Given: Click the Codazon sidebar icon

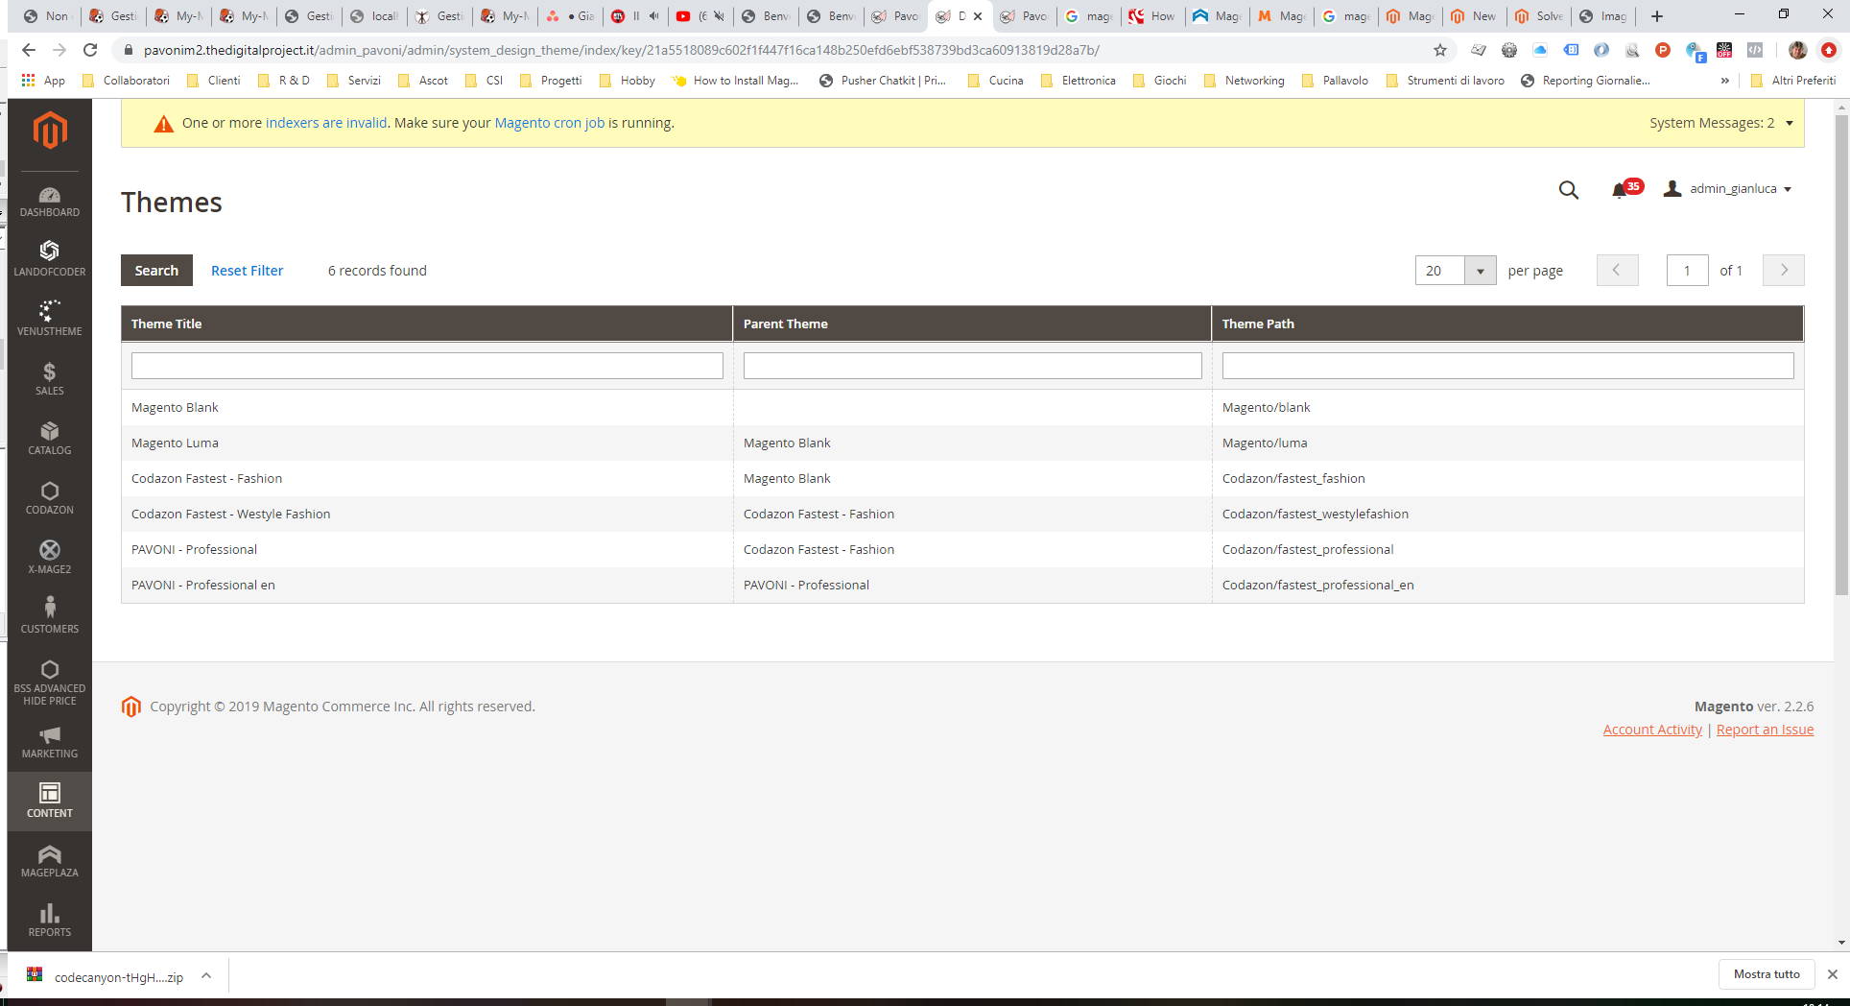Looking at the screenshot, I should 49,497.
